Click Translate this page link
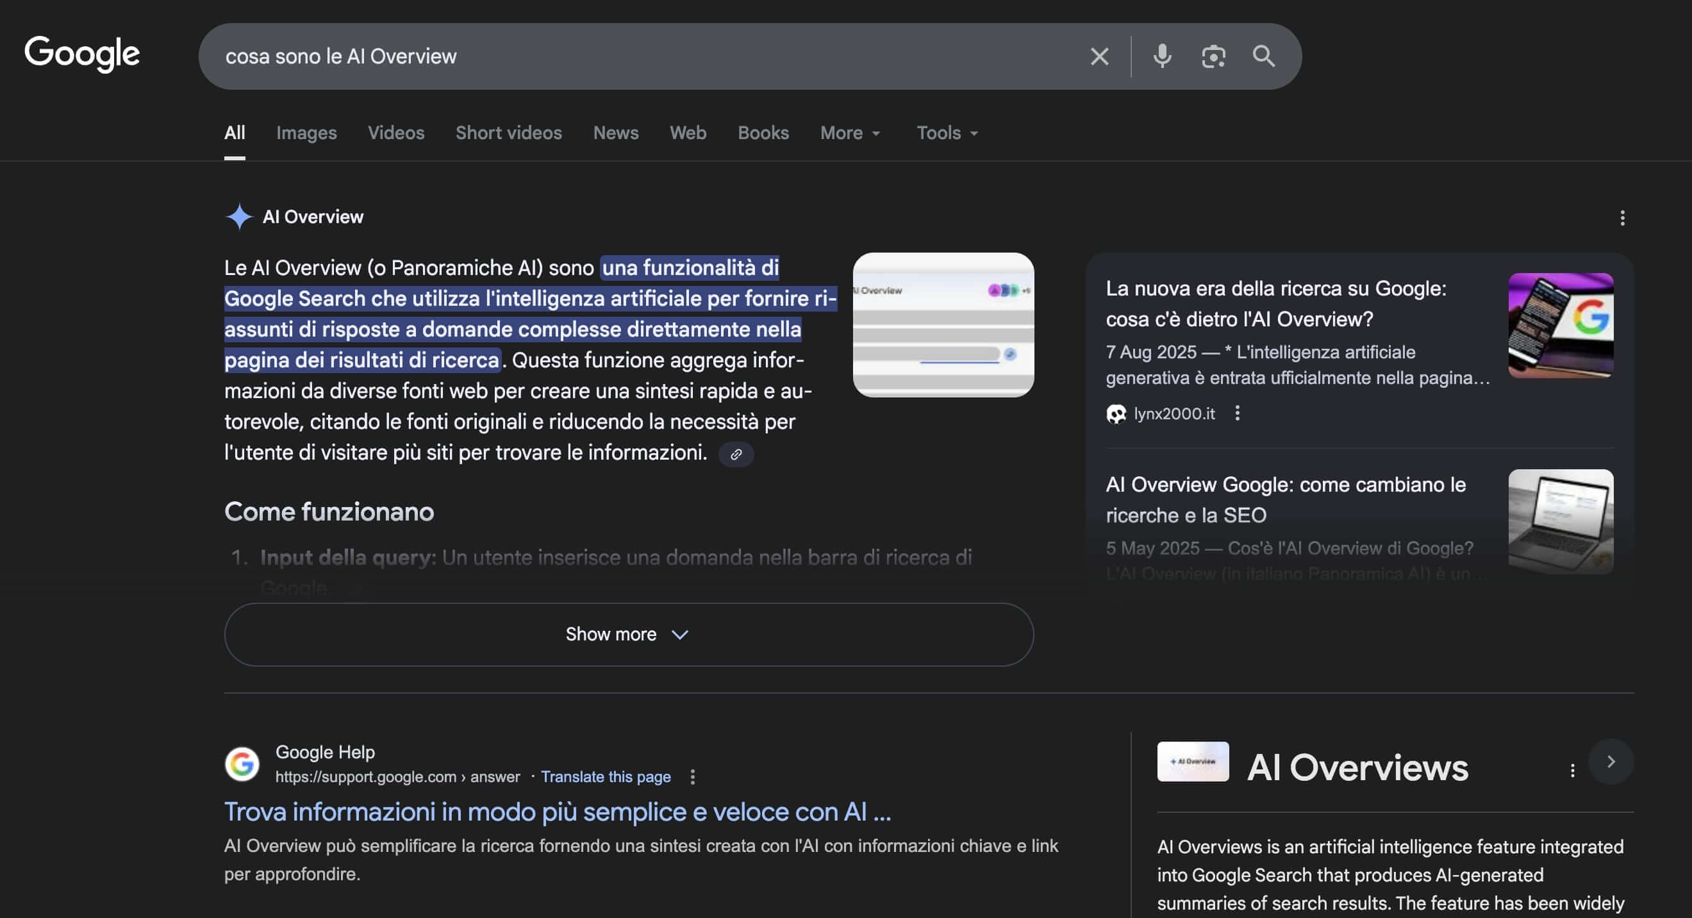This screenshot has height=918, width=1692. (x=605, y=777)
